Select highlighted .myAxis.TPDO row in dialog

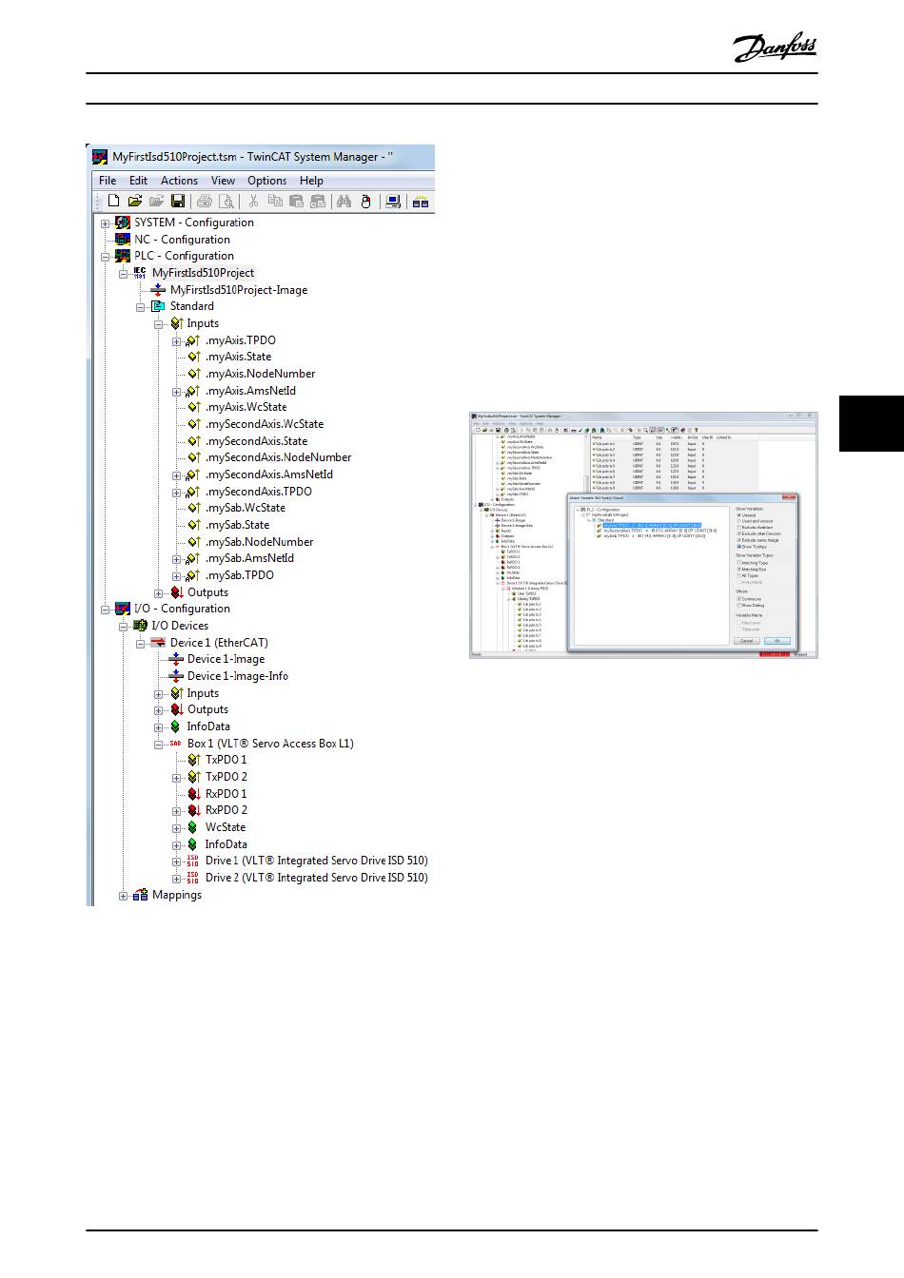[x=652, y=525]
